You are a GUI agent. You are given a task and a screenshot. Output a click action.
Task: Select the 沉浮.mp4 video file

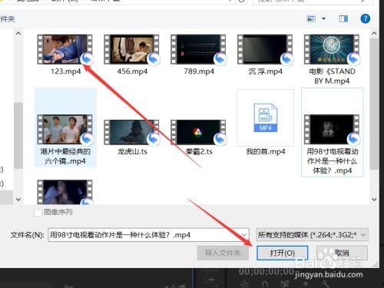(x=266, y=55)
